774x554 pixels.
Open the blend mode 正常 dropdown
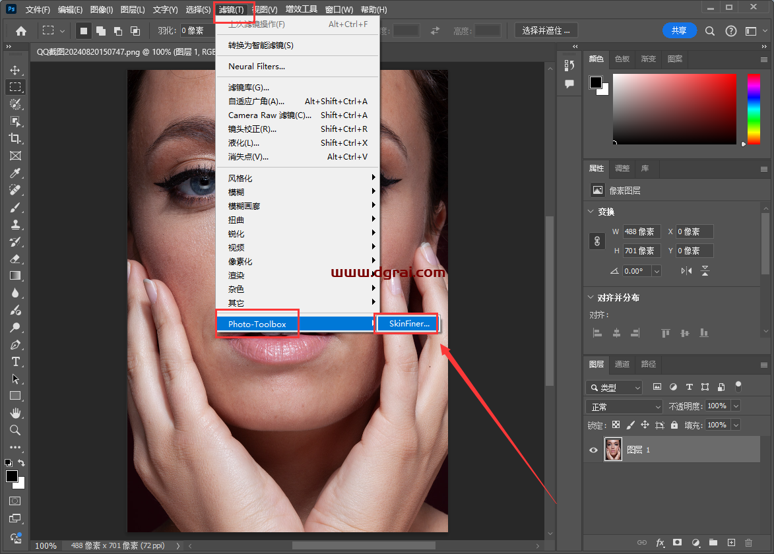click(624, 406)
